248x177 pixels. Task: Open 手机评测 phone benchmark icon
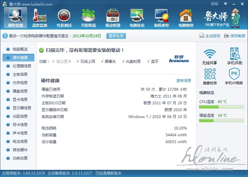pos(235,56)
